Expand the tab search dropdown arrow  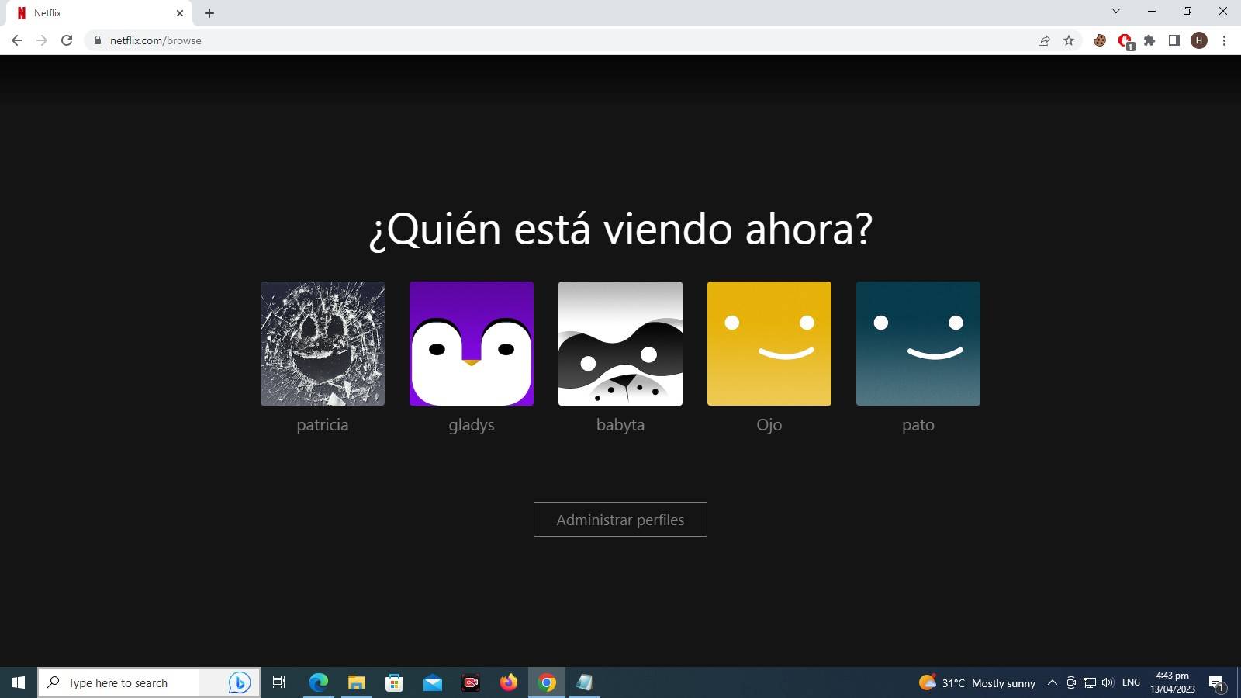click(1116, 11)
